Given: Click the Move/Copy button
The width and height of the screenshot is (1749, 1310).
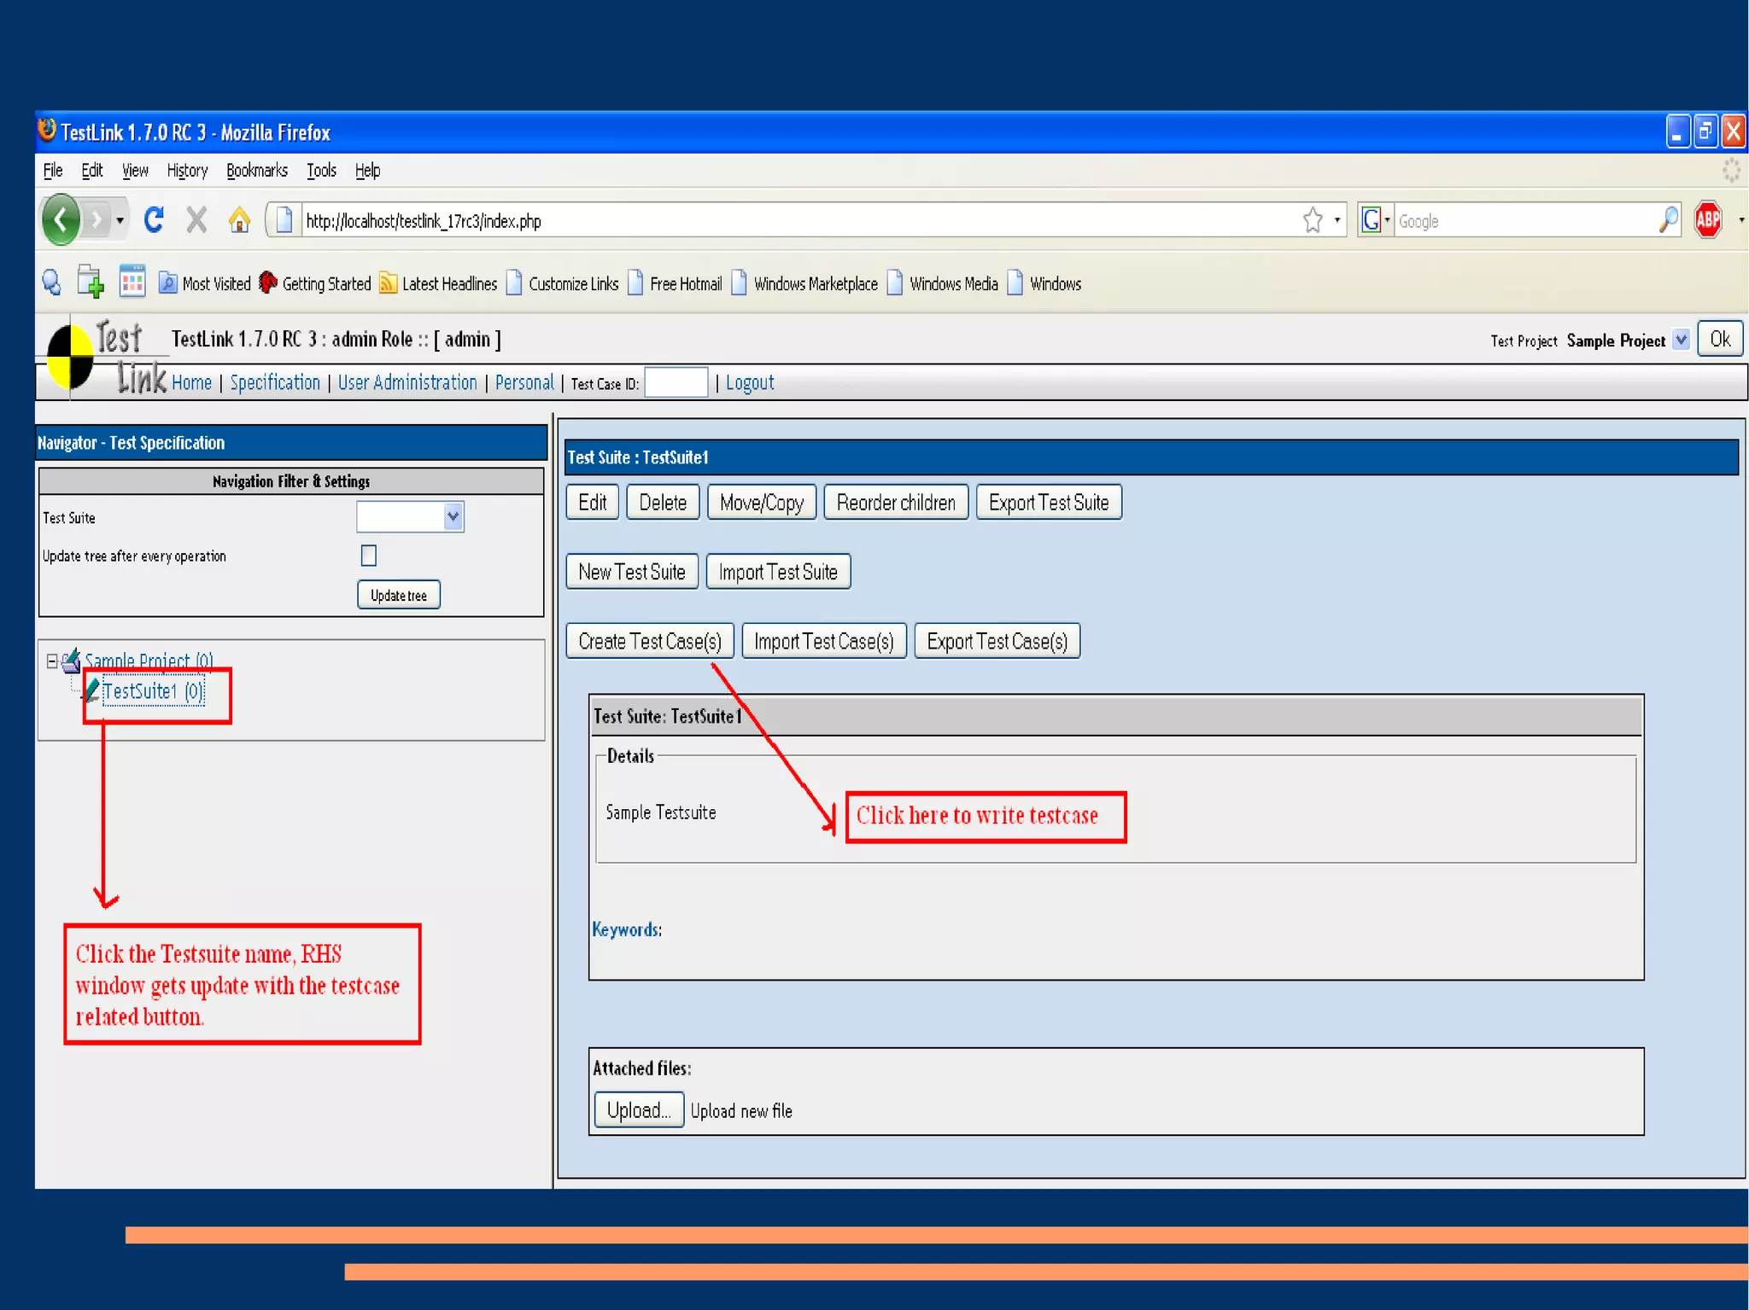Looking at the screenshot, I should click(762, 502).
